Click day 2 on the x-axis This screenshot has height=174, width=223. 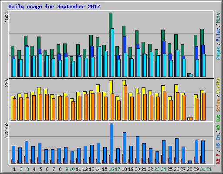(x=21, y=169)
